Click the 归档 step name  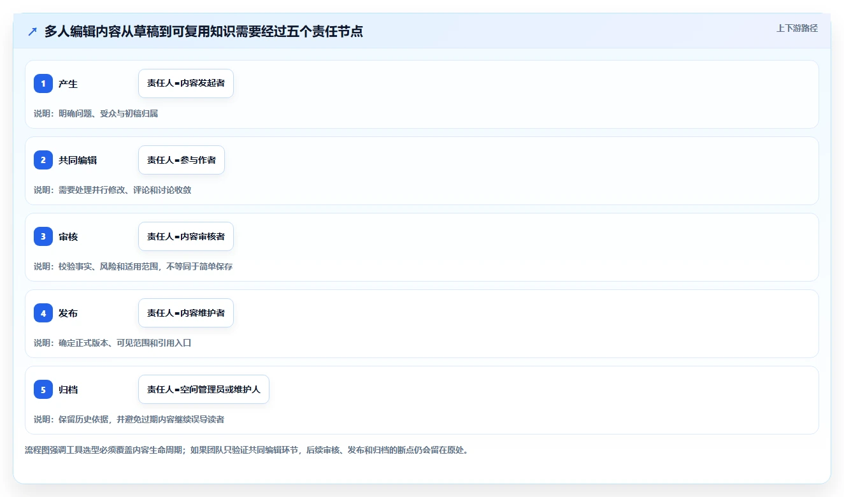[x=68, y=389]
